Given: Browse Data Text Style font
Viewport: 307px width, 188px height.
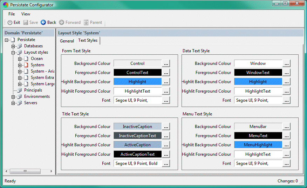Looking at the screenshot, I should pyautogui.click(x=287, y=100).
